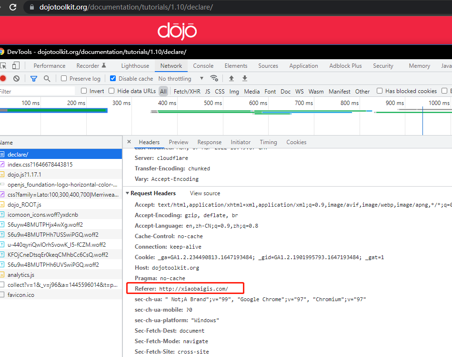Select the icomoon_icons.woff?yxdcnb request
Image resolution: width=452 pixels, height=357 pixels.
[x=61, y=215]
